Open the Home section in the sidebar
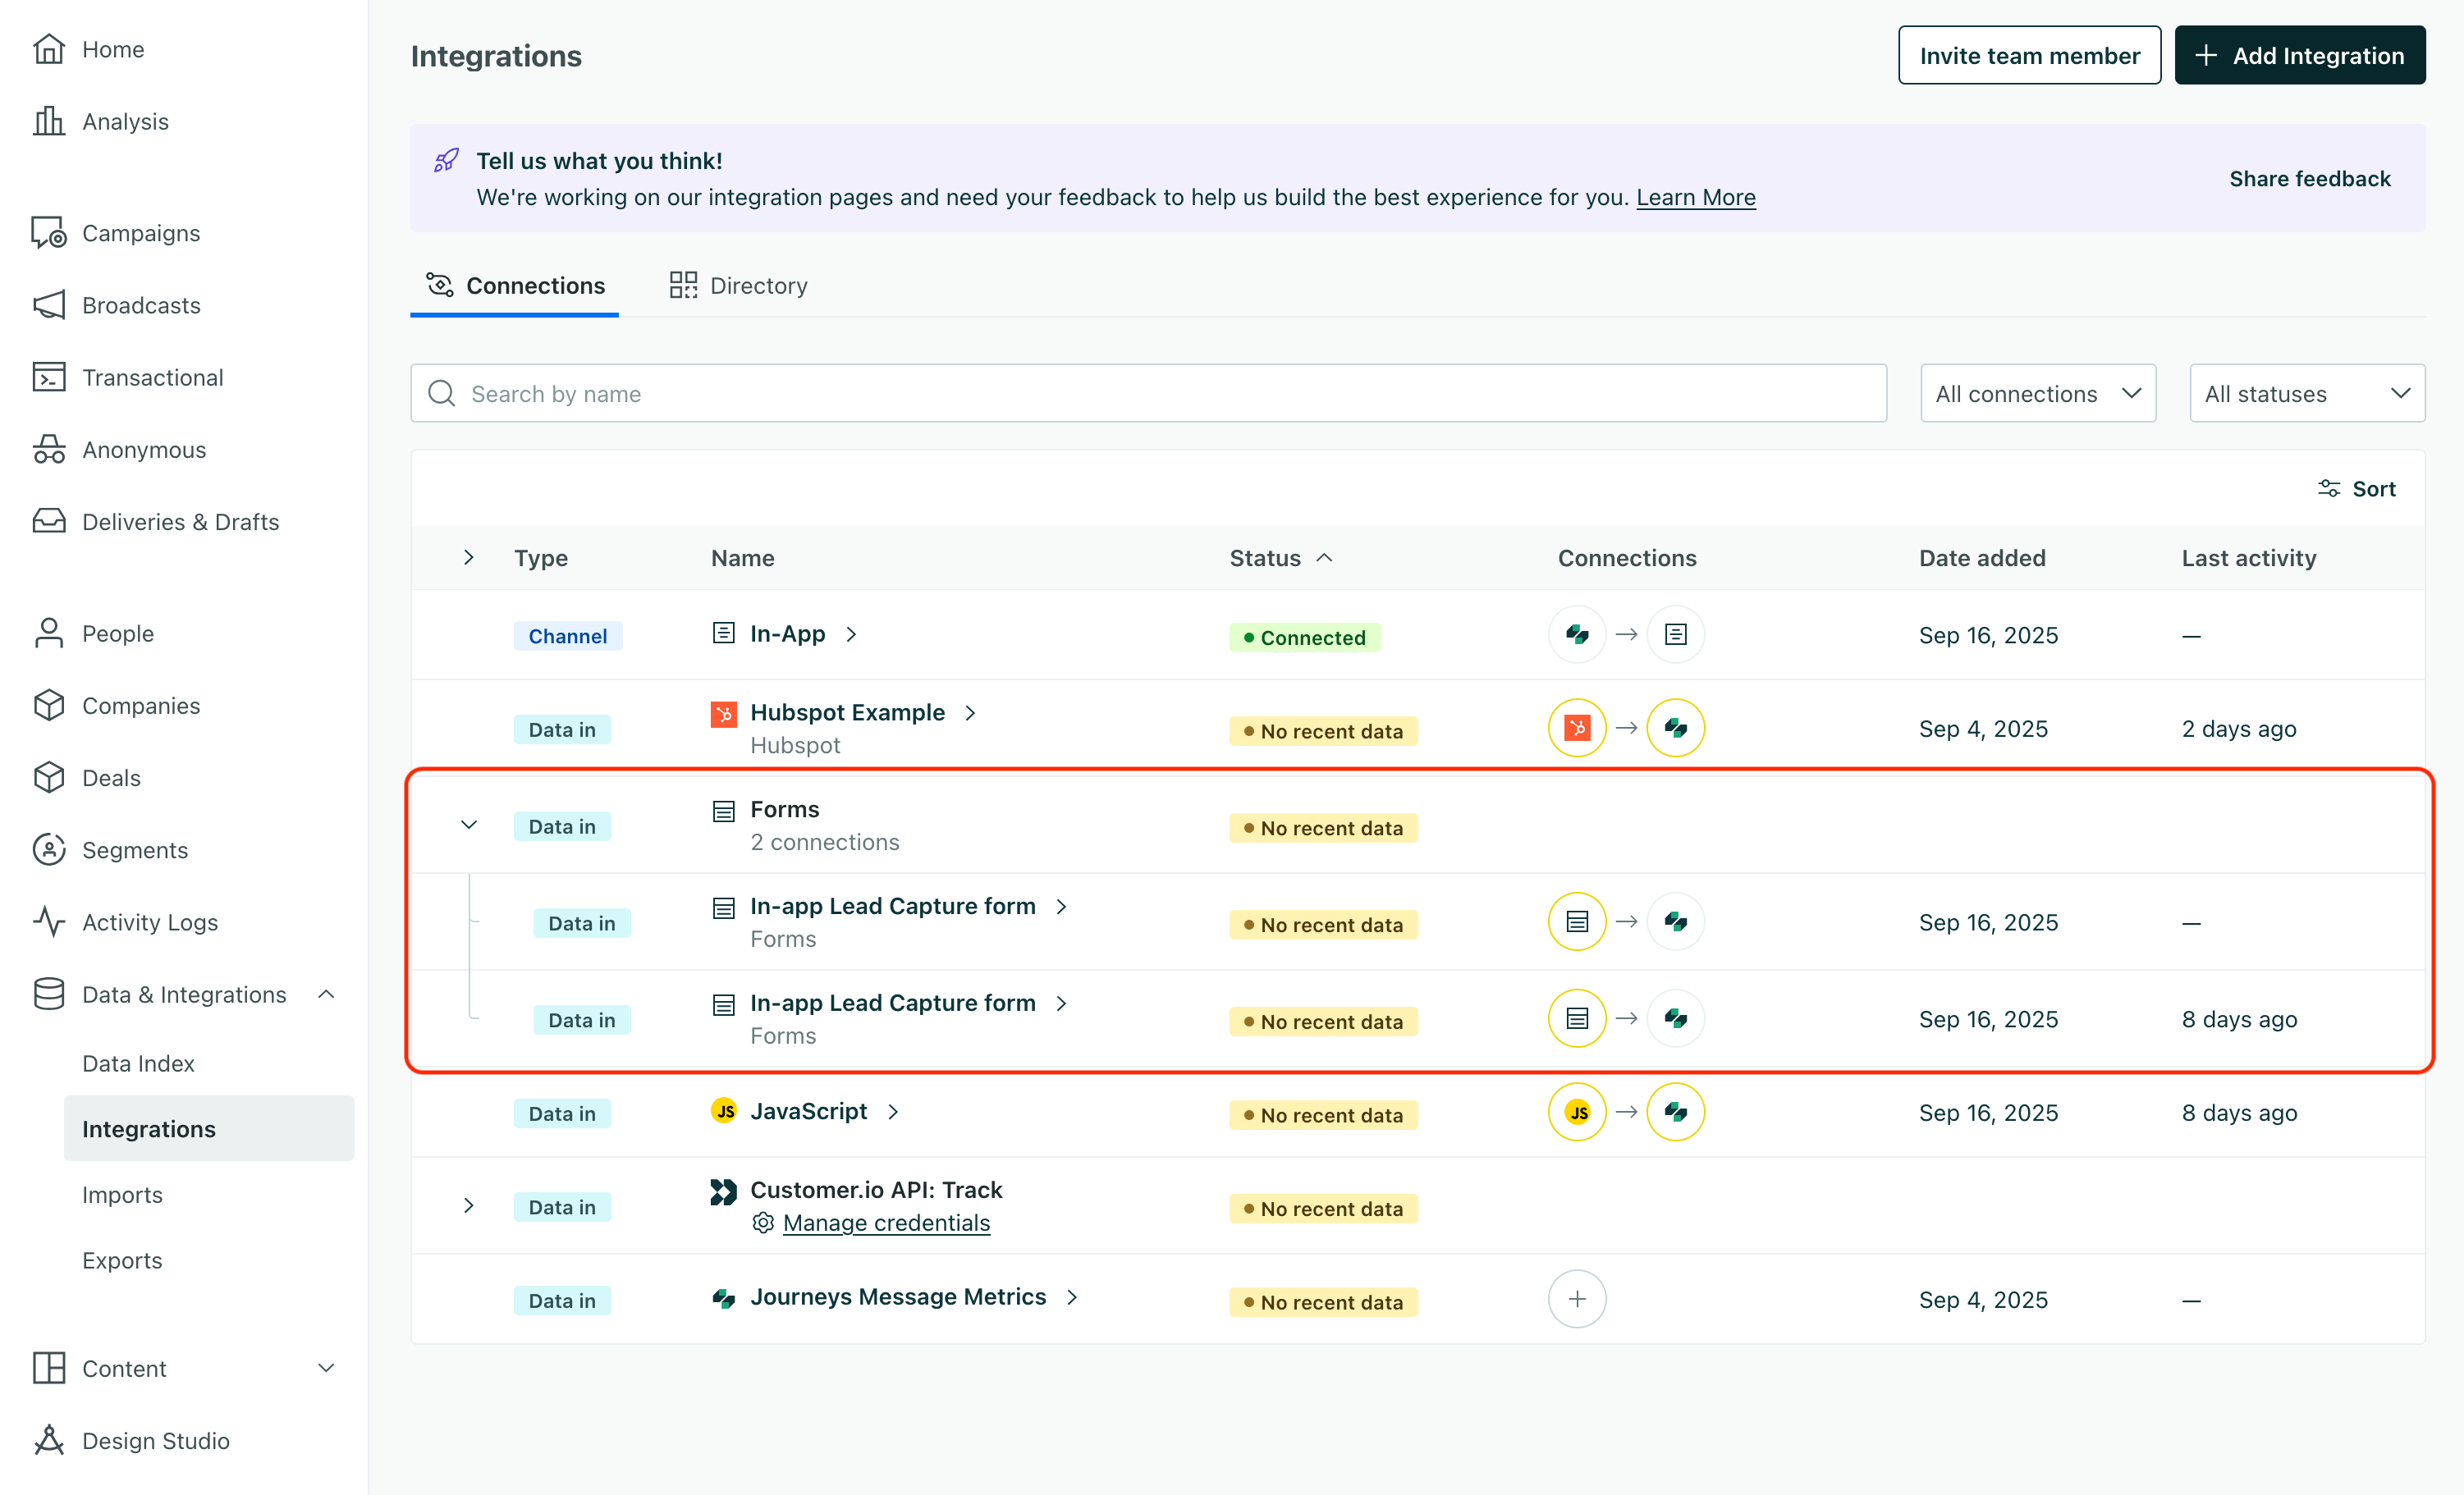Screen dimensions: 2464x1495 (112, 48)
